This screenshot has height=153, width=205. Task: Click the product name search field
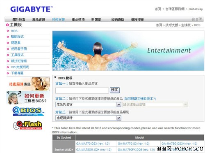[x=82, y=90]
